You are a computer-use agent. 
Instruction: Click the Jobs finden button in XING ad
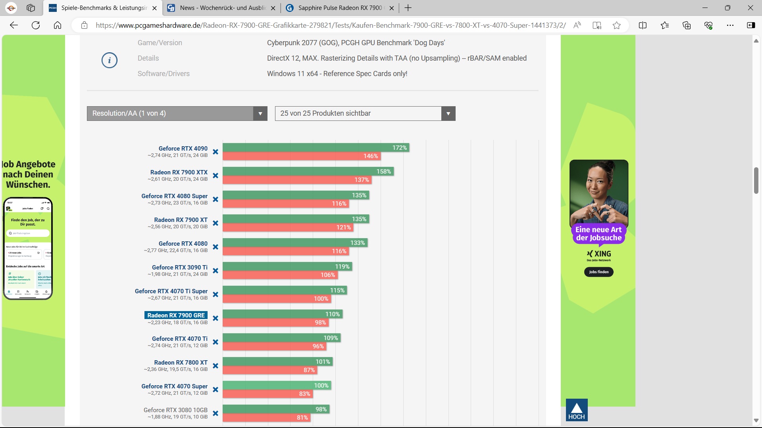point(598,272)
